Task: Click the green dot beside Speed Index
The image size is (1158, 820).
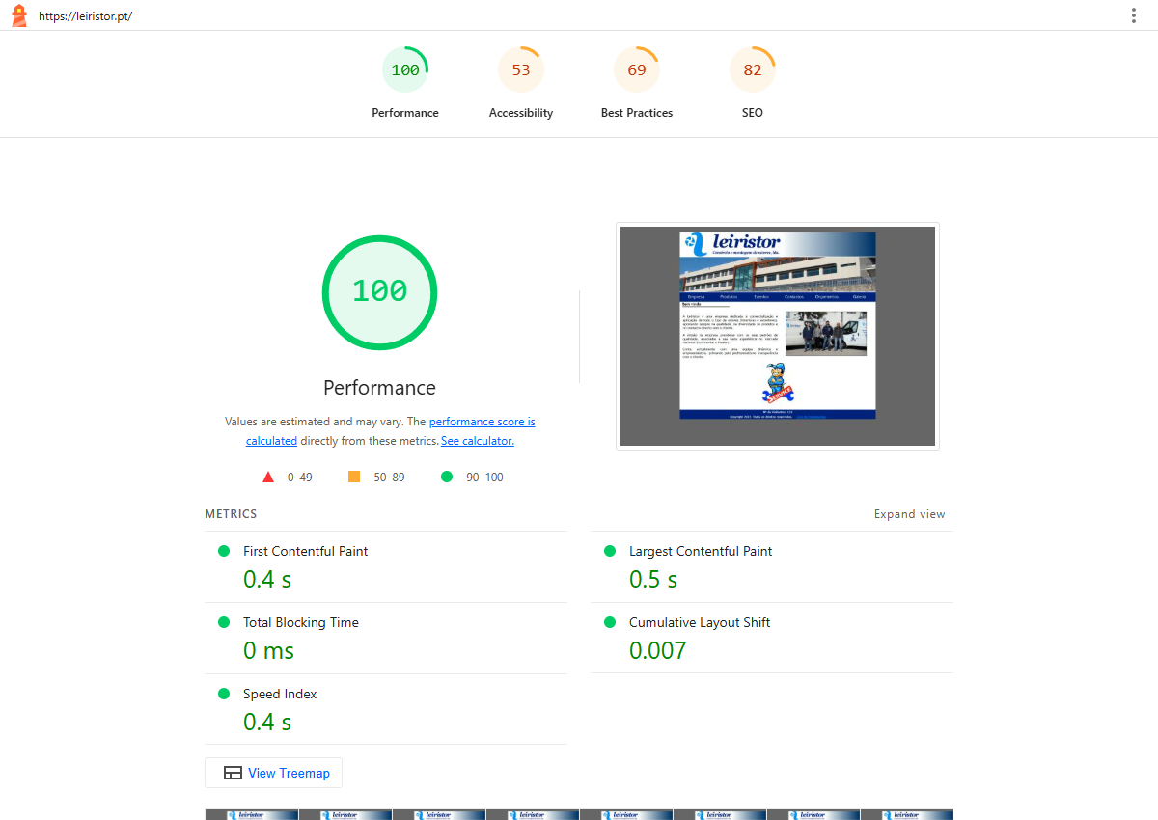Action: tap(224, 694)
